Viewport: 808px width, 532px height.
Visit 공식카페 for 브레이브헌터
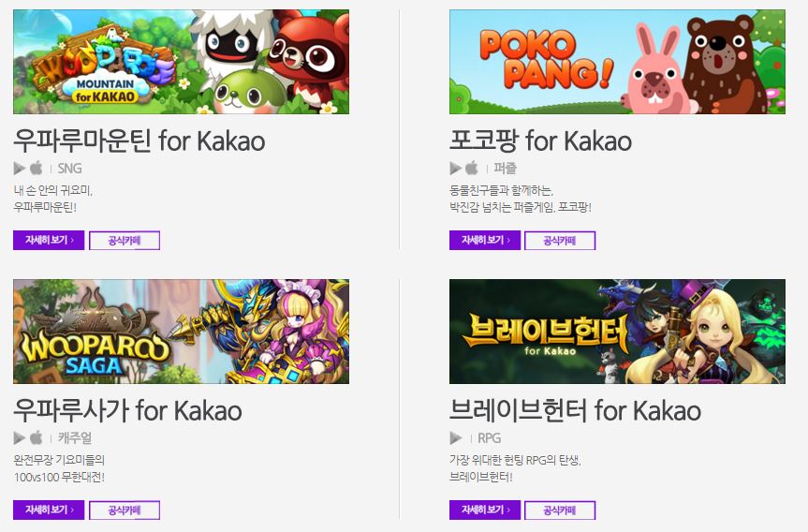coord(560,510)
